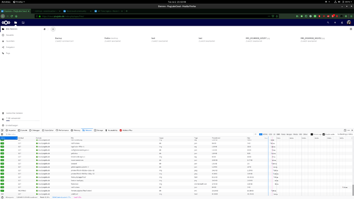Click the performance analysis stopwatch icon in status bar
The height and width of the screenshot is (199, 354).
(x=2, y=197)
